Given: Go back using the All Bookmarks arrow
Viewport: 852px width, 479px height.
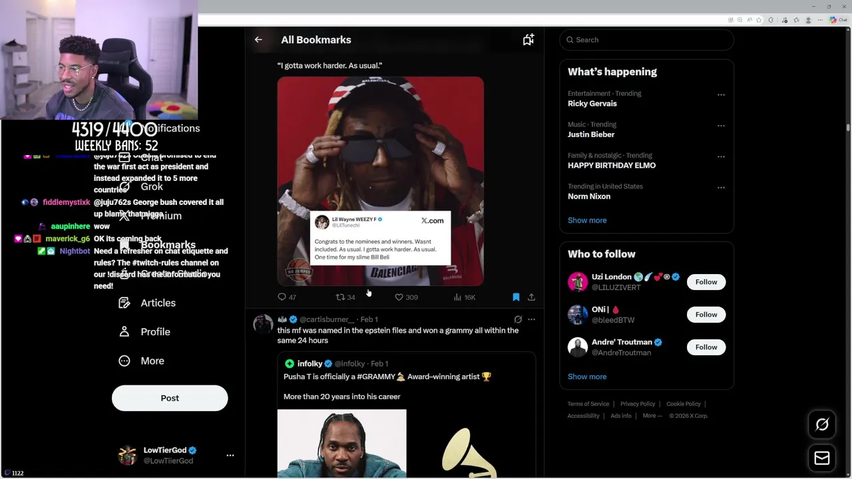Looking at the screenshot, I should click(x=258, y=40).
